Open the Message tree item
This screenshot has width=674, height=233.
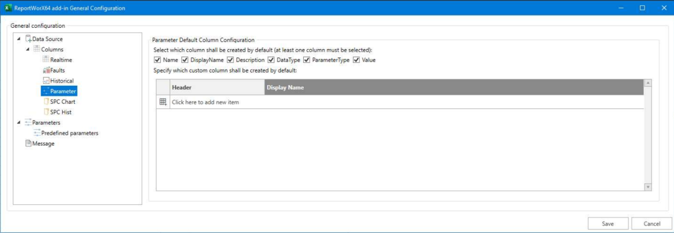[x=44, y=143]
